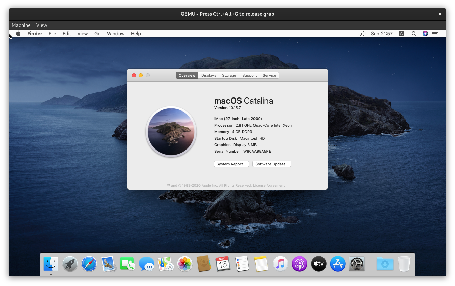Open the Go menu
Viewport: 455px width, 286px height.
(97, 34)
